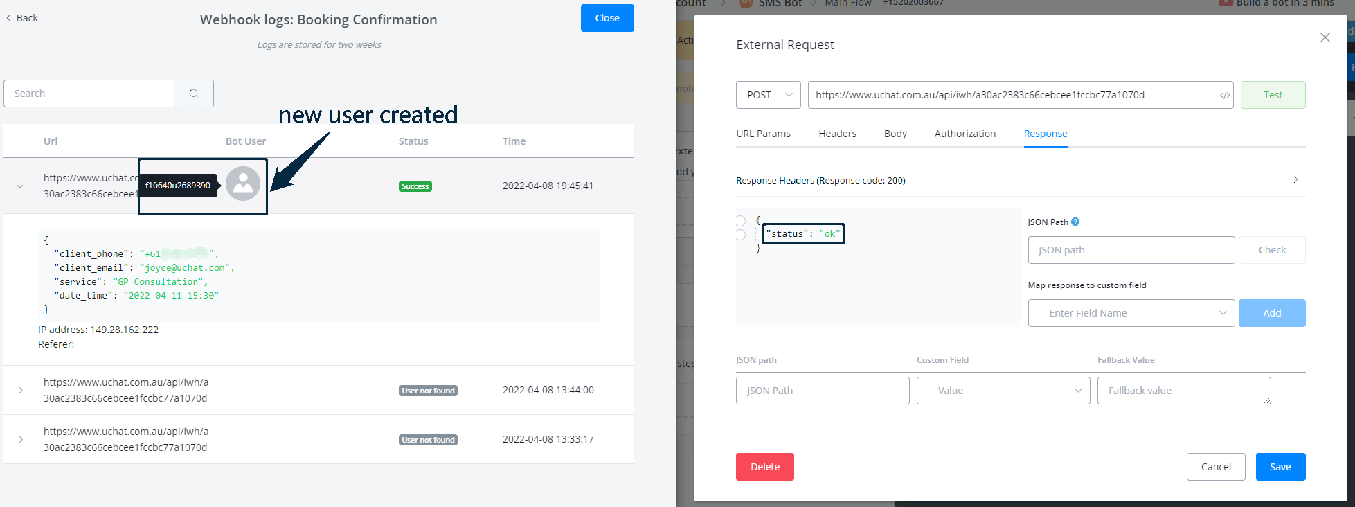Open the POST method dropdown
The image size is (1355, 507).
(768, 95)
